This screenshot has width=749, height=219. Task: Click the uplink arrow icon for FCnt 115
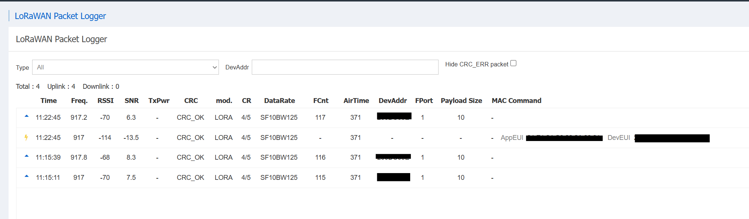point(27,176)
